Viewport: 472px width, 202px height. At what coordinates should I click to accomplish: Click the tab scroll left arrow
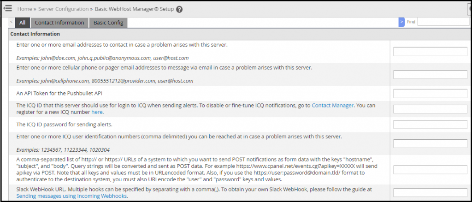click(11, 22)
